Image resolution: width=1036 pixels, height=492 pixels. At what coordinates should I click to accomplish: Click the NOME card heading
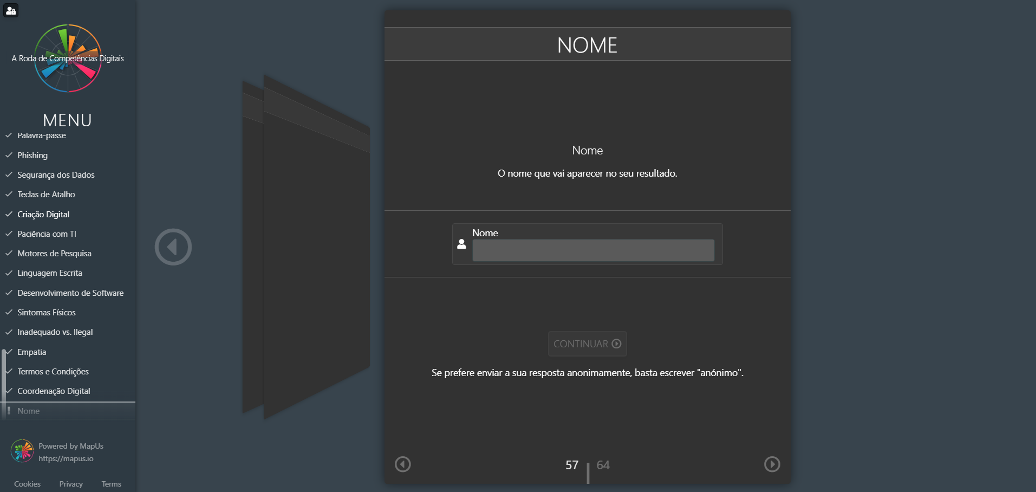click(588, 45)
